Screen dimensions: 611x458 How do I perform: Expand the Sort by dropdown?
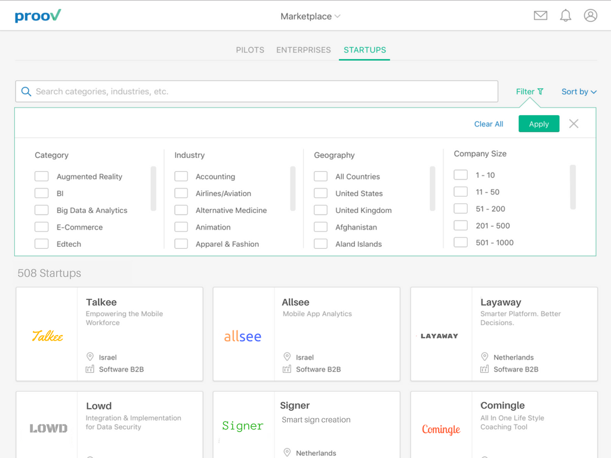[x=579, y=91]
